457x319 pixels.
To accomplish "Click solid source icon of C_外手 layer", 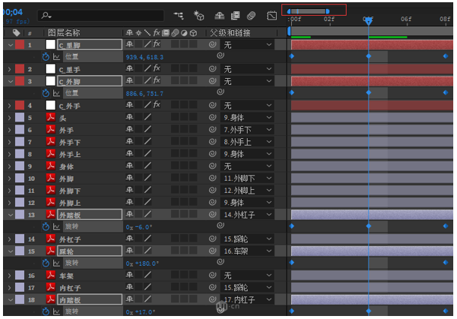I will tap(51, 105).
